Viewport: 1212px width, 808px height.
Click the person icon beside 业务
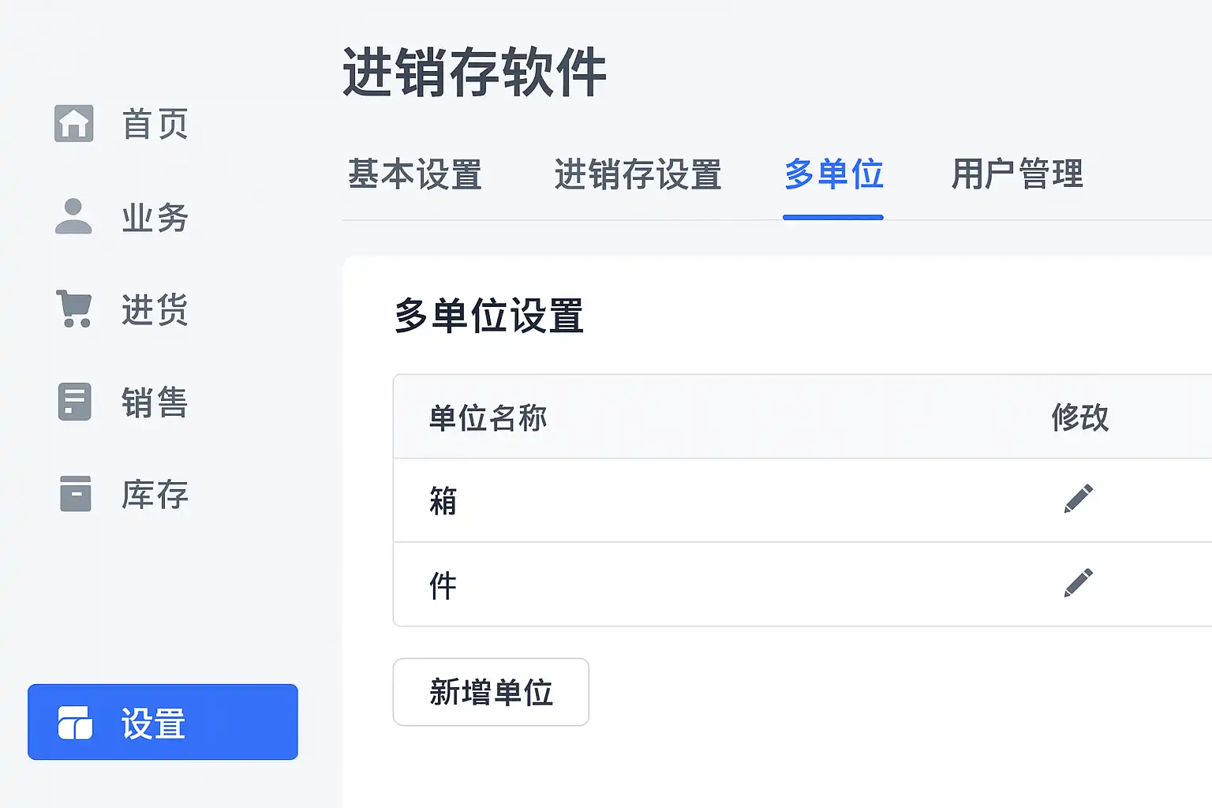tap(74, 217)
